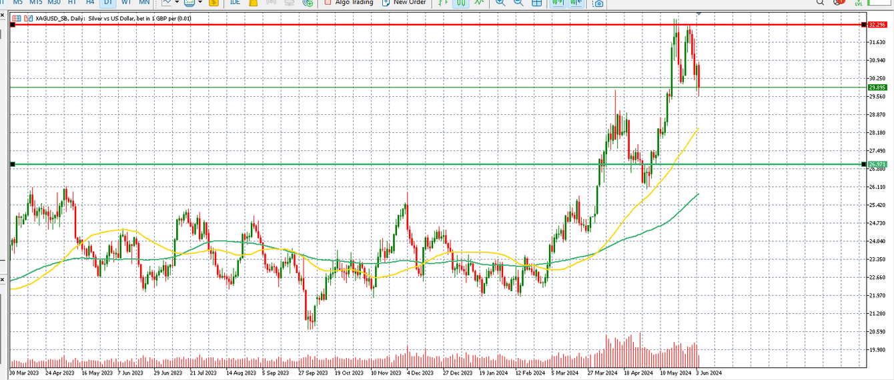The width and height of the screenshot is (894, 380).
Task: Click the gold dollar trade icon
Action: pos(213,2)
